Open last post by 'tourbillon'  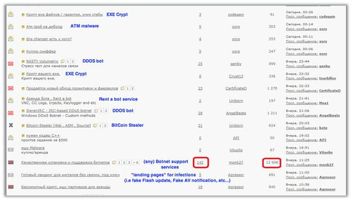(x=328, y=78)
